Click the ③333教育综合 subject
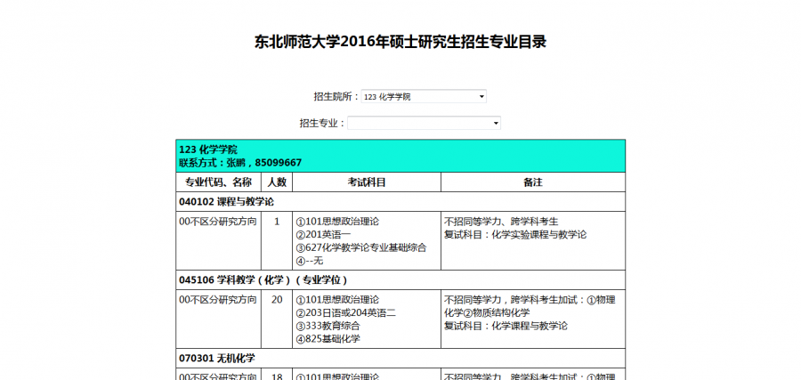Screen dimensions: 801x380 click(x=328, y=326)
